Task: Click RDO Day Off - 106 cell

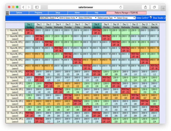Action: (97, 73)
